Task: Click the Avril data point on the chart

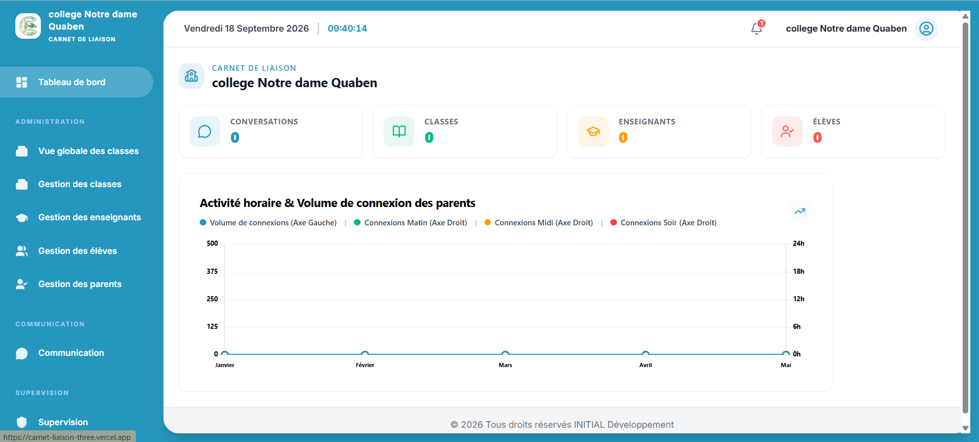Action: point(646,354)
